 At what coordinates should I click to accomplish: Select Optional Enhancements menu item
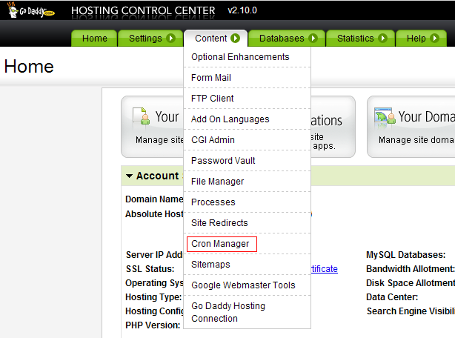pos(240,57)
